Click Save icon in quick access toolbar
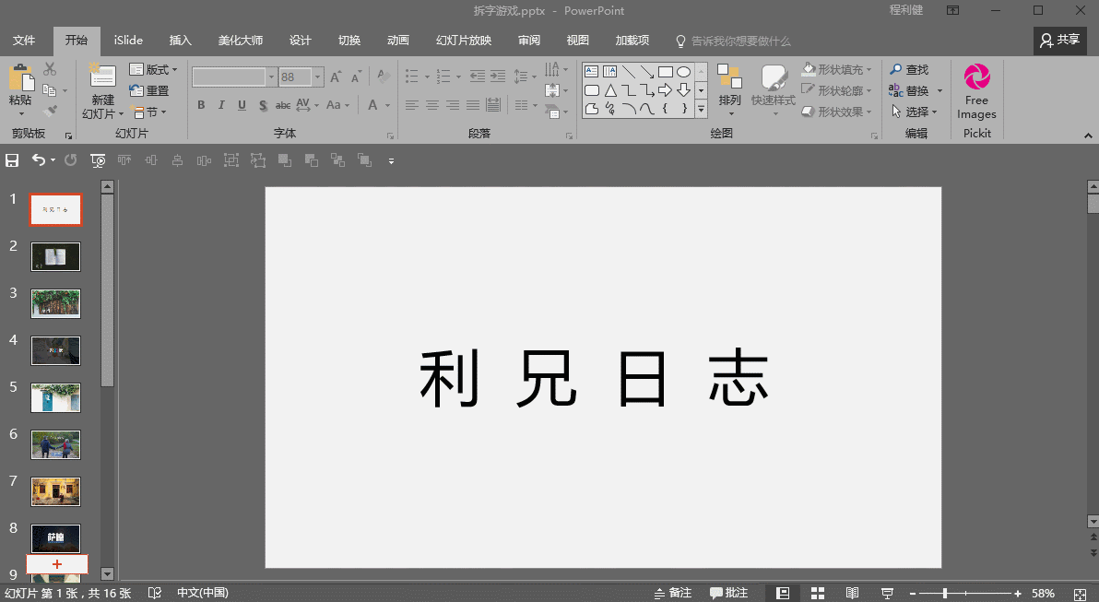The width and height of the screenshot is (1099, 602). click(12, 160)
